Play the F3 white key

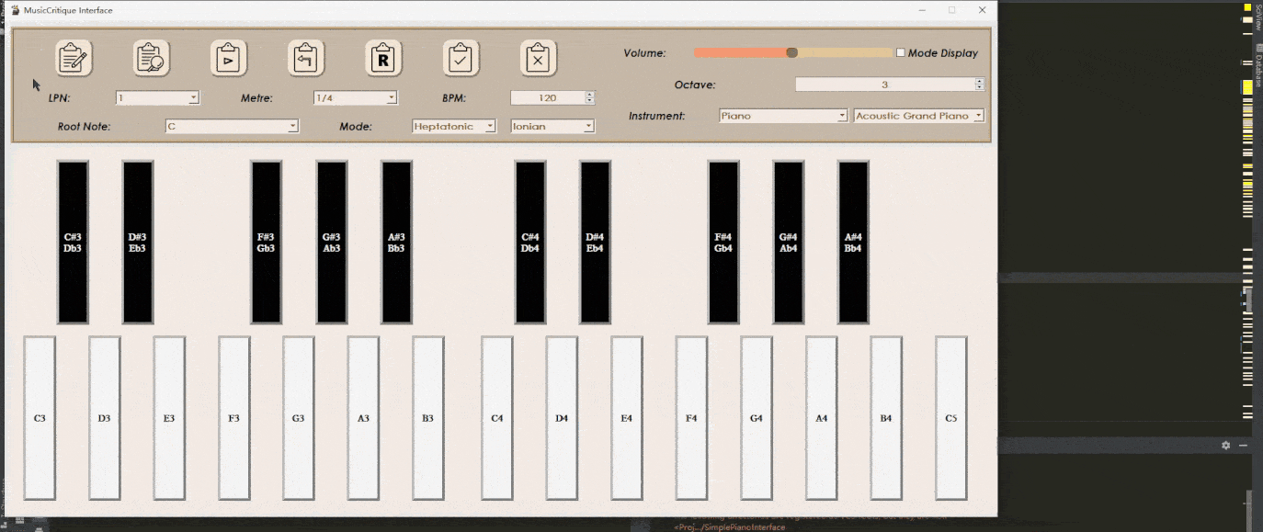point(233,418)
